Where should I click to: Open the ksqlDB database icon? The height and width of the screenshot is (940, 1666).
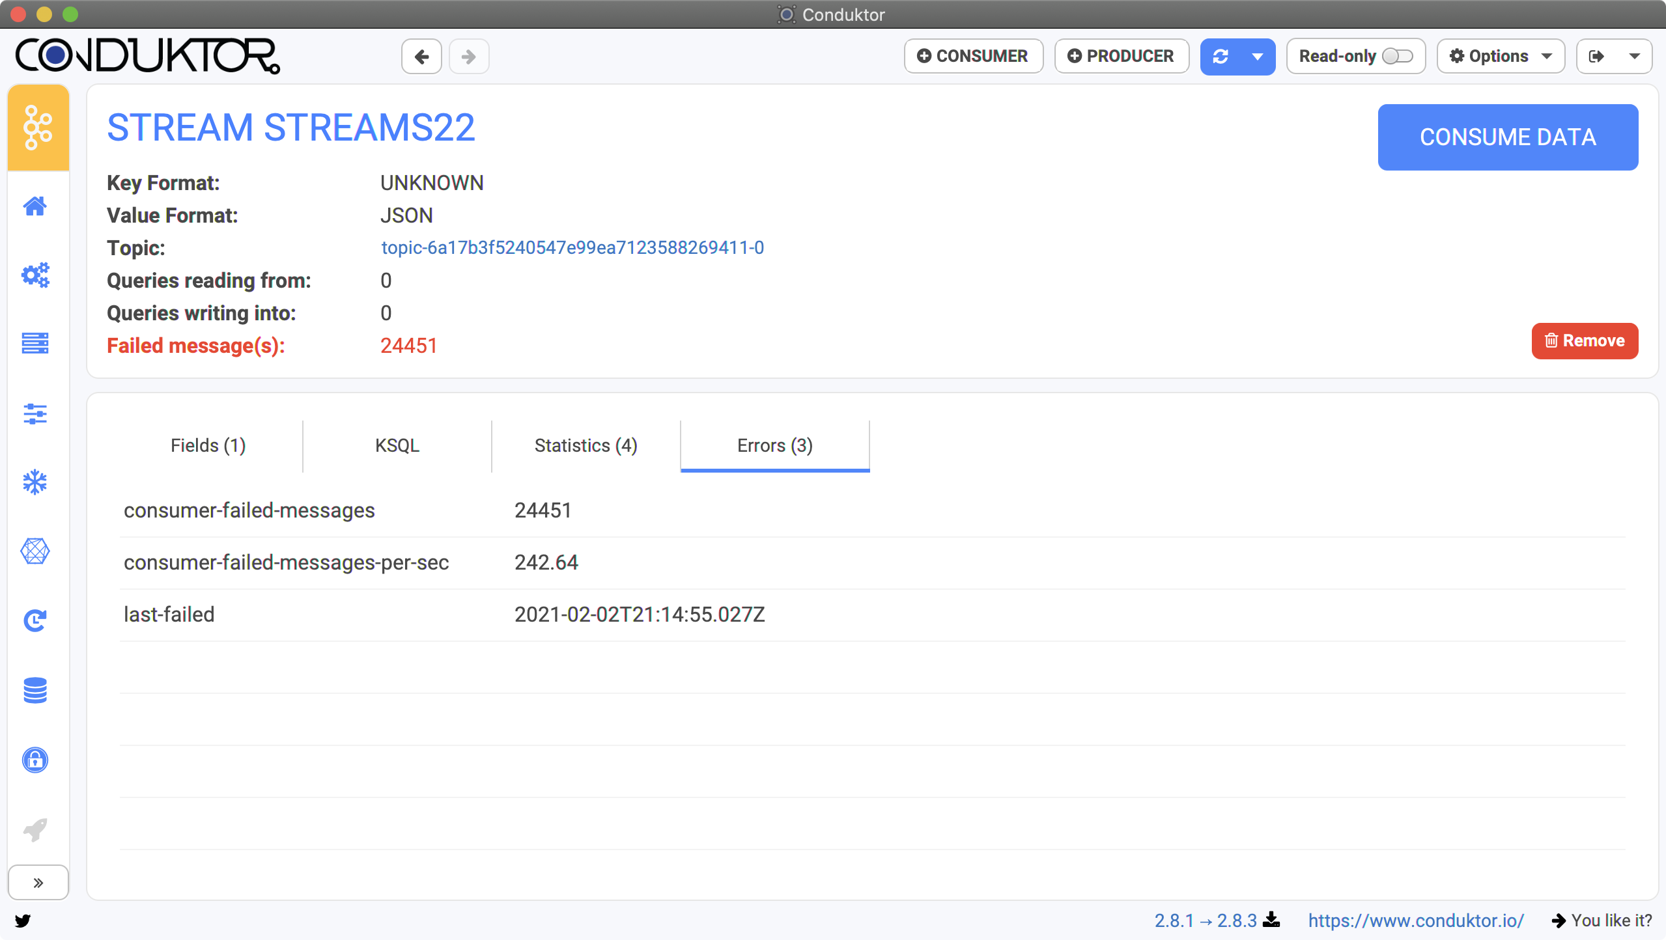[35, 691]
